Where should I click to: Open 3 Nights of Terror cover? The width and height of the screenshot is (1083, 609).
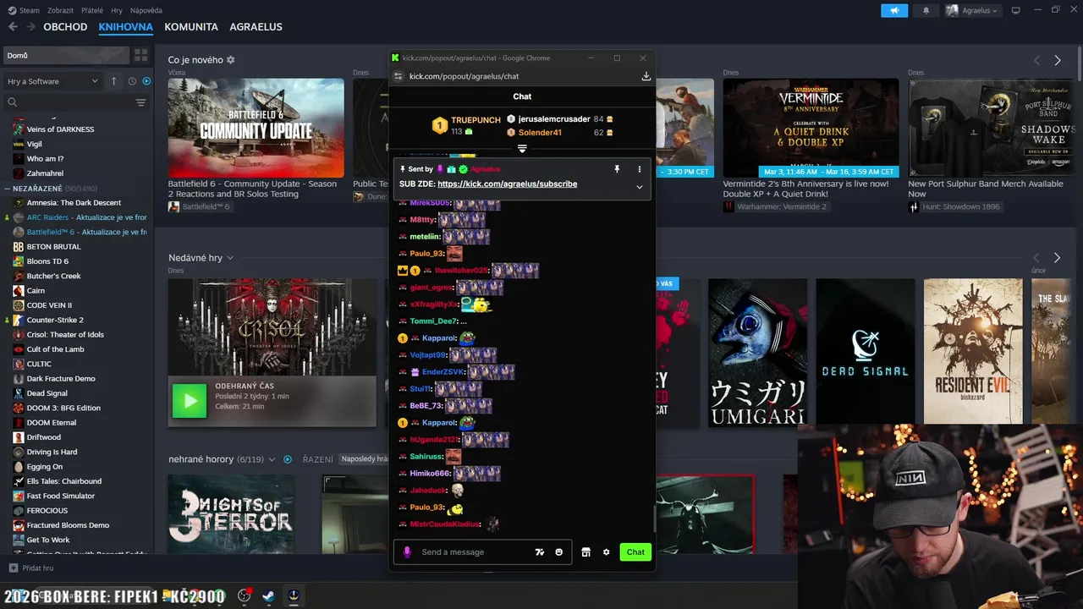[231, 514]
